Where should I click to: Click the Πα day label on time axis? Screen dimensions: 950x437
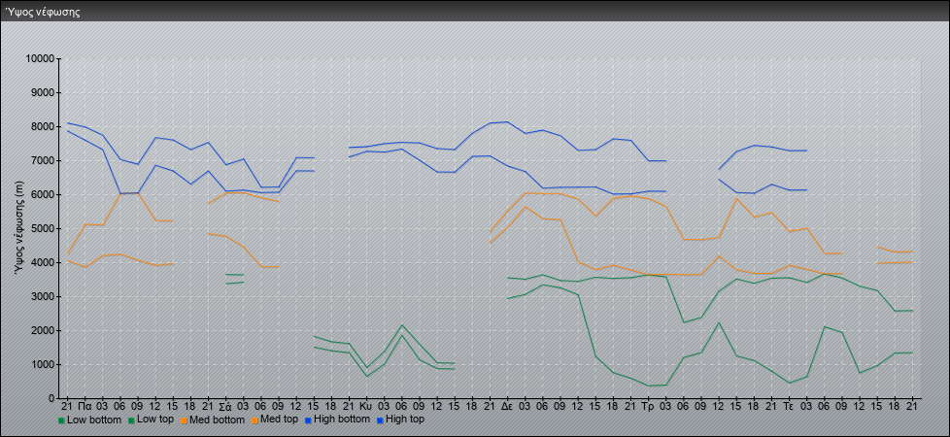click(85, 406)
